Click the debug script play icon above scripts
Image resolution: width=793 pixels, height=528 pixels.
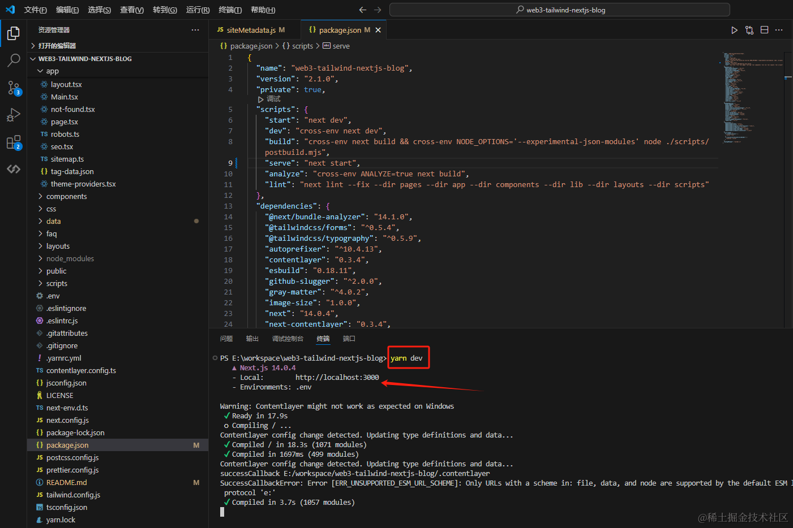point(261,99)
